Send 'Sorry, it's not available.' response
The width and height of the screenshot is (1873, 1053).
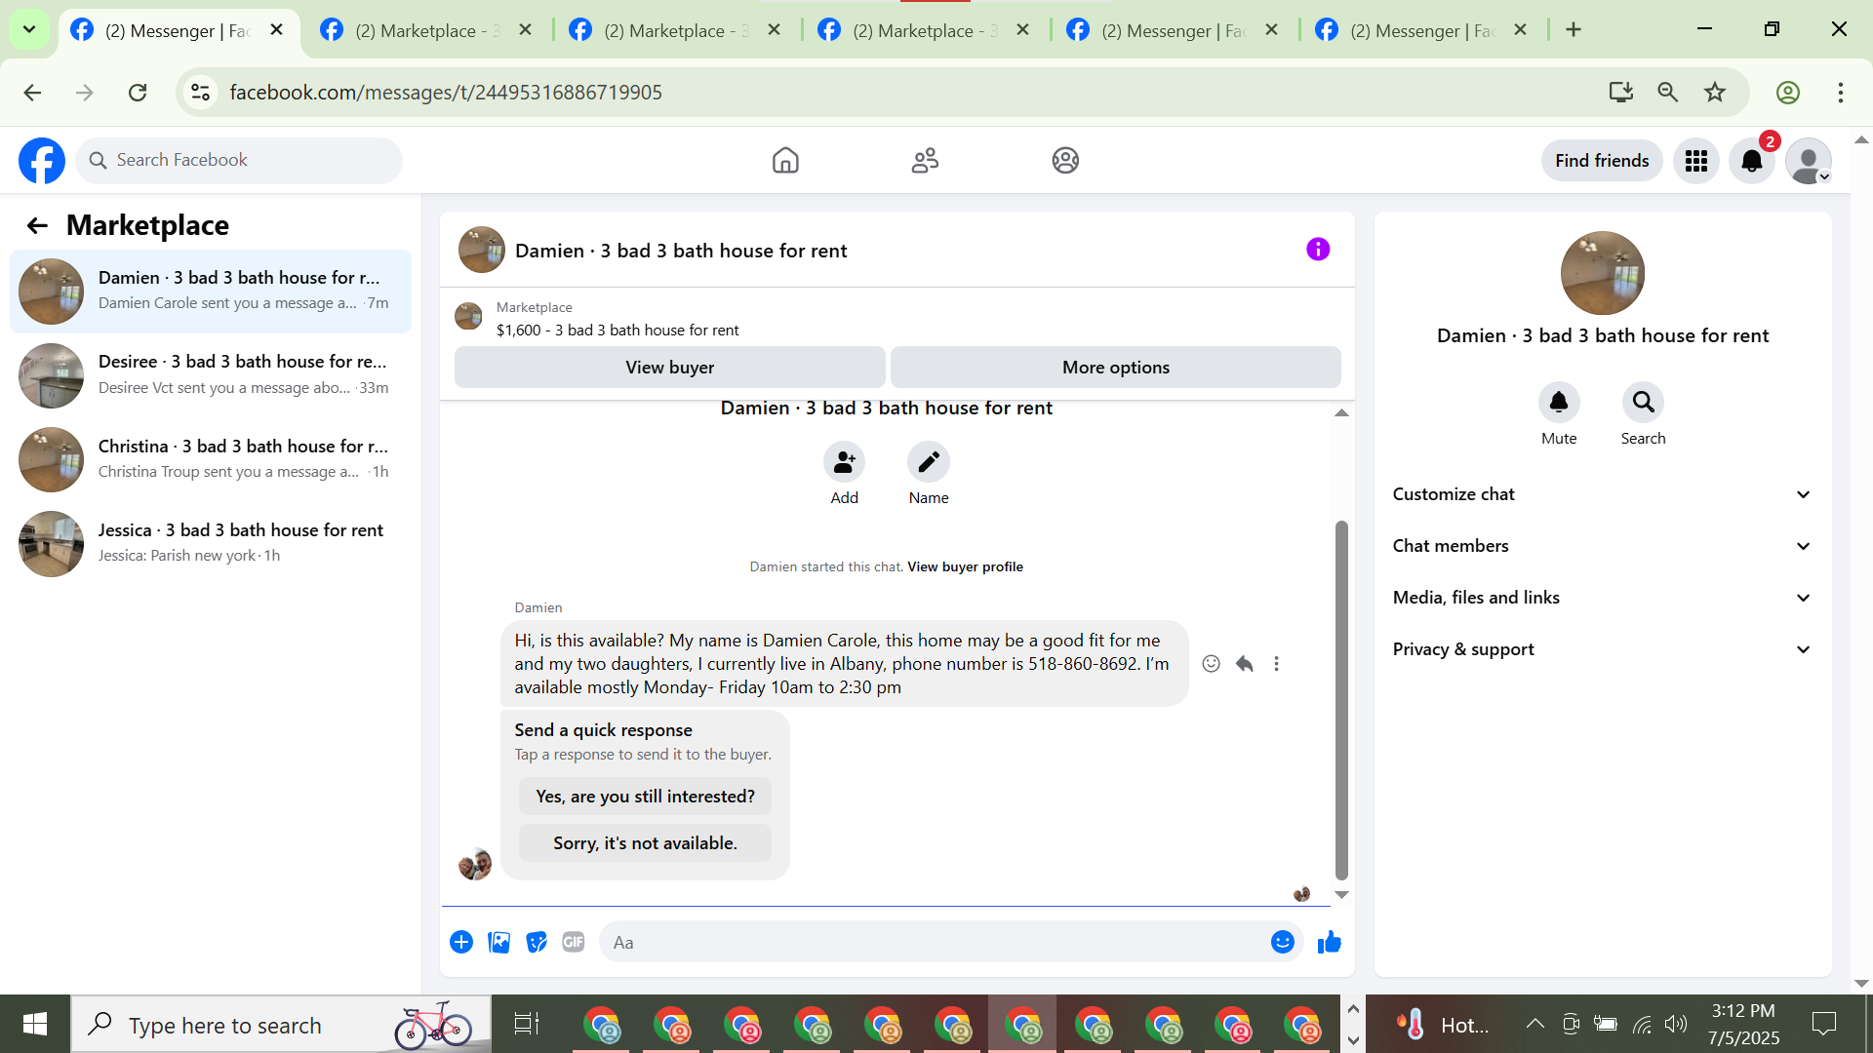coord(645,843)
